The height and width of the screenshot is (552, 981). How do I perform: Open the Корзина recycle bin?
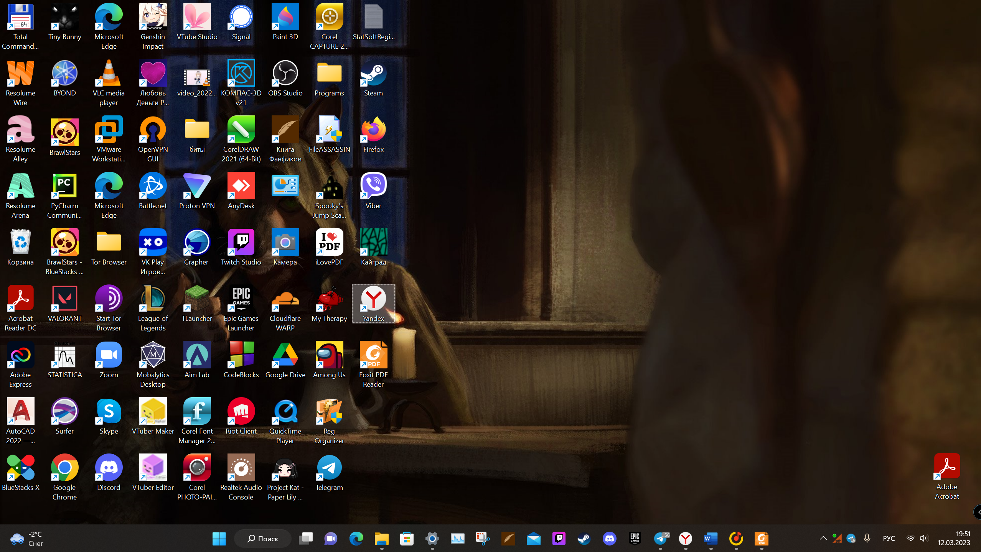20,247
